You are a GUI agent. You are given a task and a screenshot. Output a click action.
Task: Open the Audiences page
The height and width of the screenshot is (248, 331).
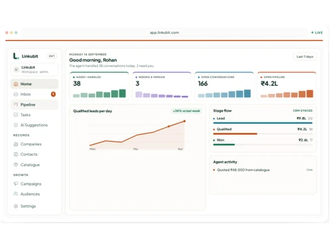coord(34,194)
